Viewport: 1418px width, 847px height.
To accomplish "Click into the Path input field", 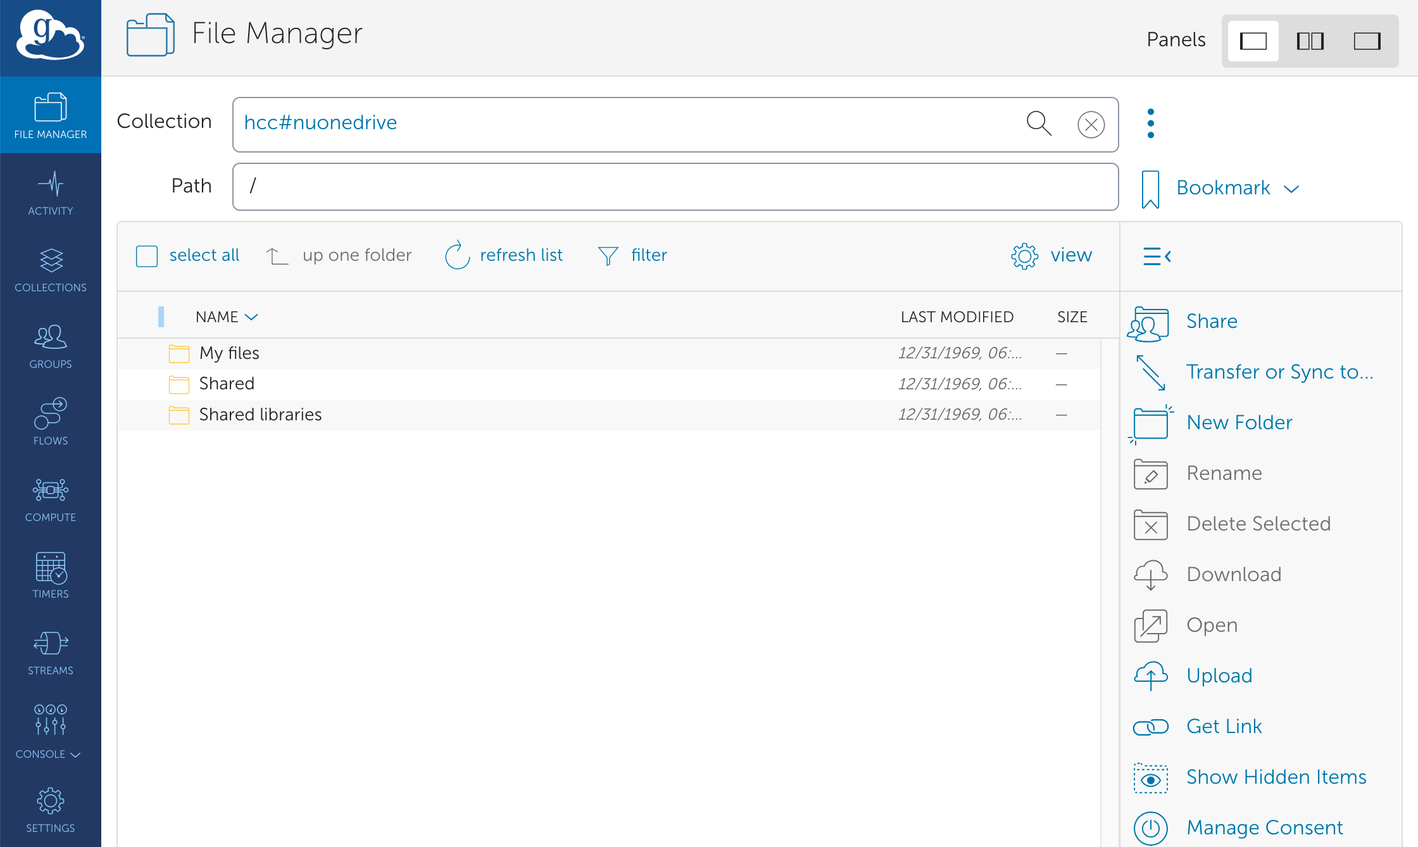I will click(x=675, y=187).
